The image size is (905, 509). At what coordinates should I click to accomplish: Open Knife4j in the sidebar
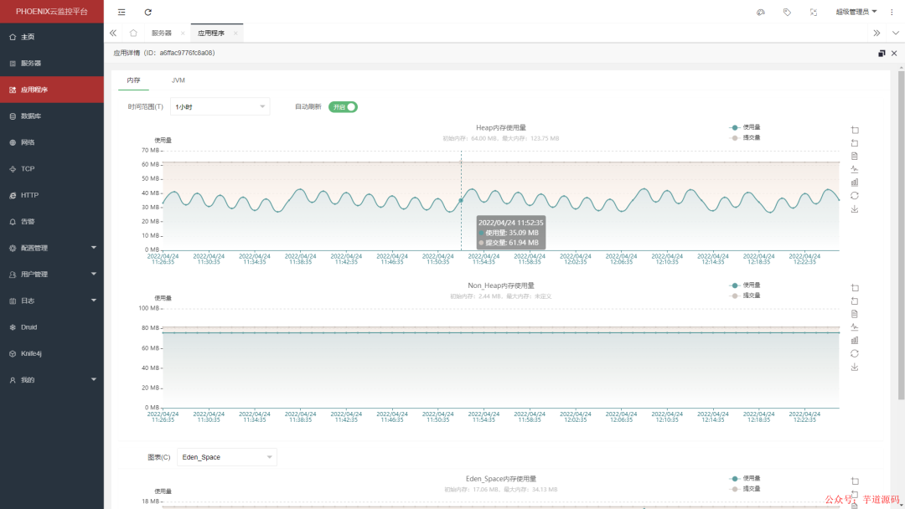[x=52, y=353]
